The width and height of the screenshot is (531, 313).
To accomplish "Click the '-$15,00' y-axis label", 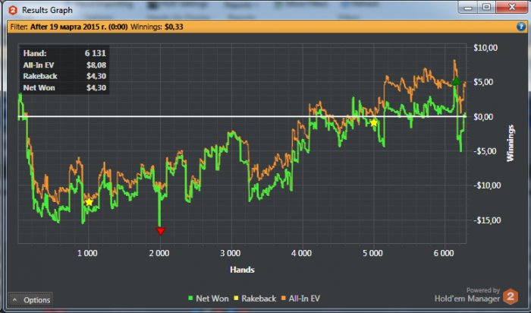I will 487,220.
